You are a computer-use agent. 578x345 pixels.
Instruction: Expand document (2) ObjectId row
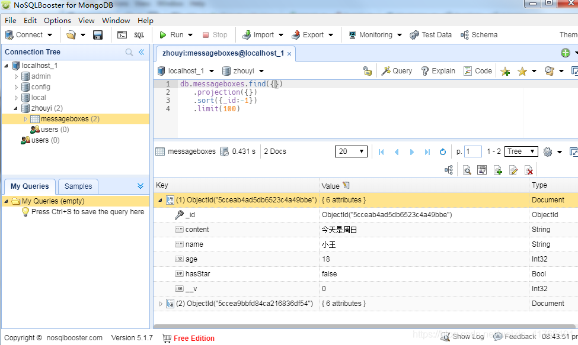pyautogui.click(x=160, y=304)
